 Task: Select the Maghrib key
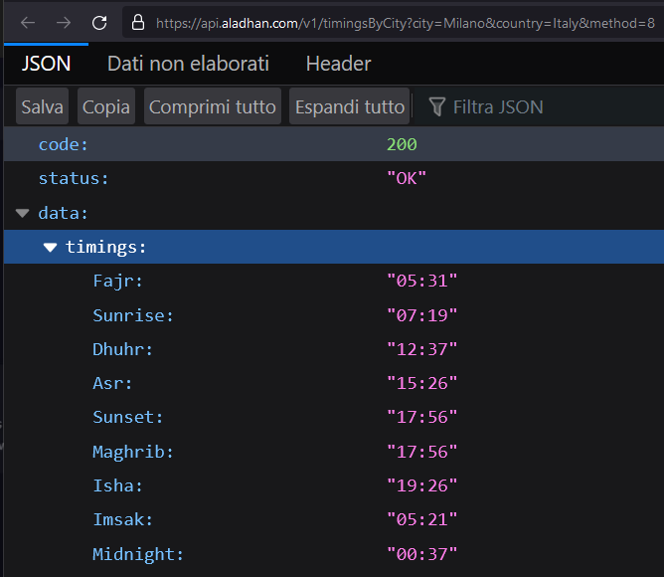(x=133, y=452)
